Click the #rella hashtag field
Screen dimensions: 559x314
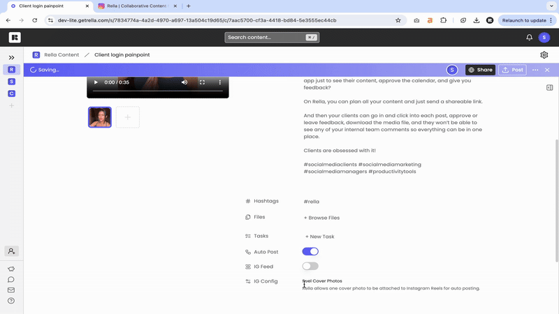pos(312,202)
